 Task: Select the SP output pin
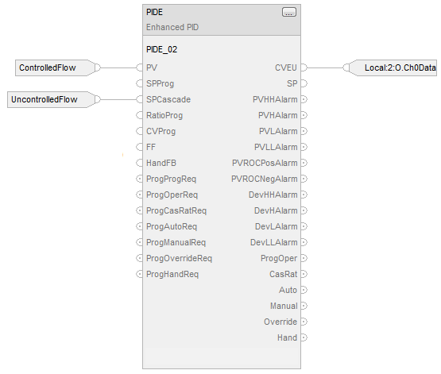pyautogui.click(x=304, y=83)
